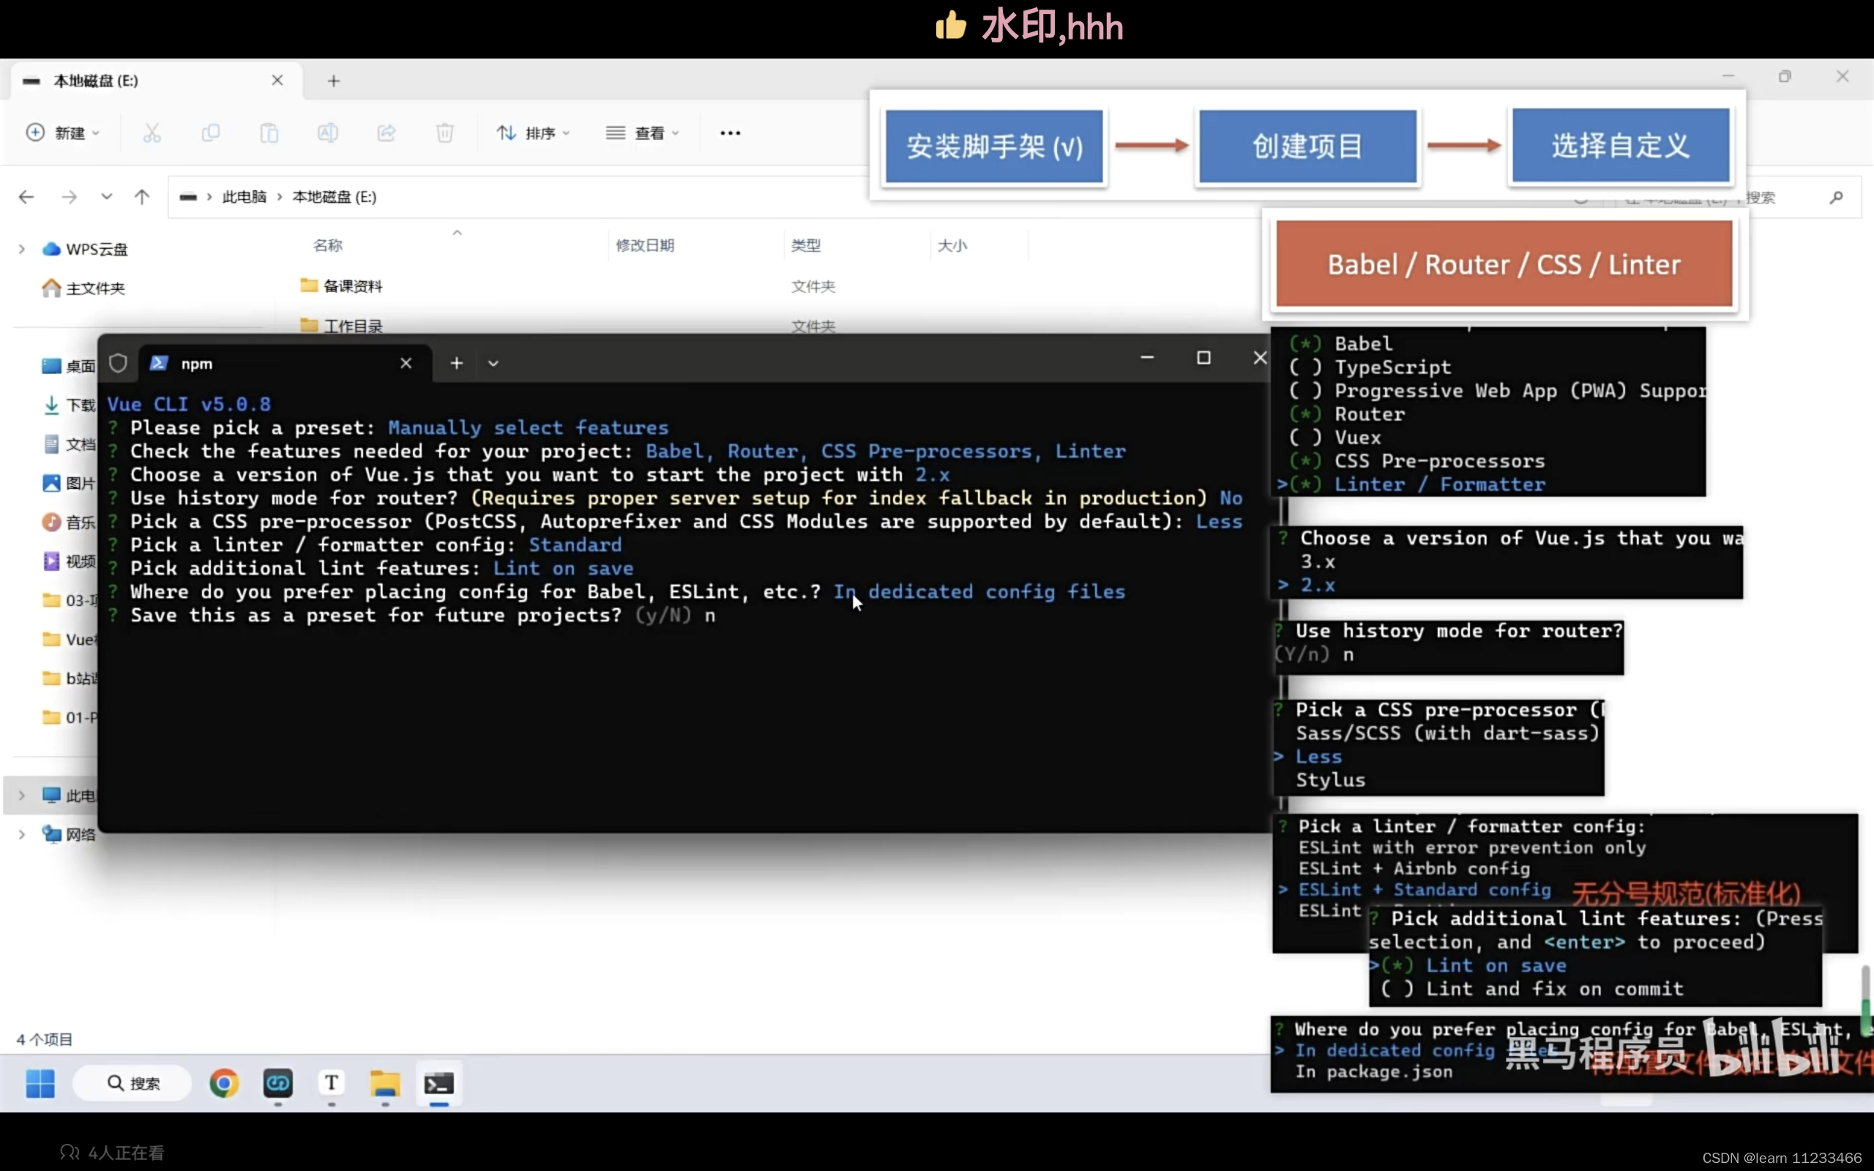Select 网络 in the navigation pane

[x=69, y=834]
